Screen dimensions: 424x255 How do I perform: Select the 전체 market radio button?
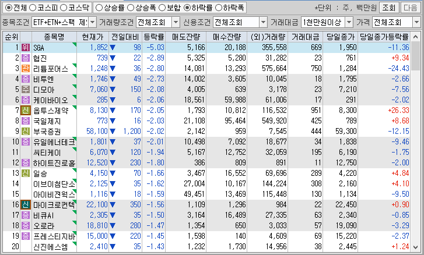[x=9, y=8]
